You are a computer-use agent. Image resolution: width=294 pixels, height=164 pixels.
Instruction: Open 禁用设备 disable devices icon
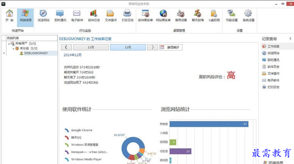[x=181, y=16]
